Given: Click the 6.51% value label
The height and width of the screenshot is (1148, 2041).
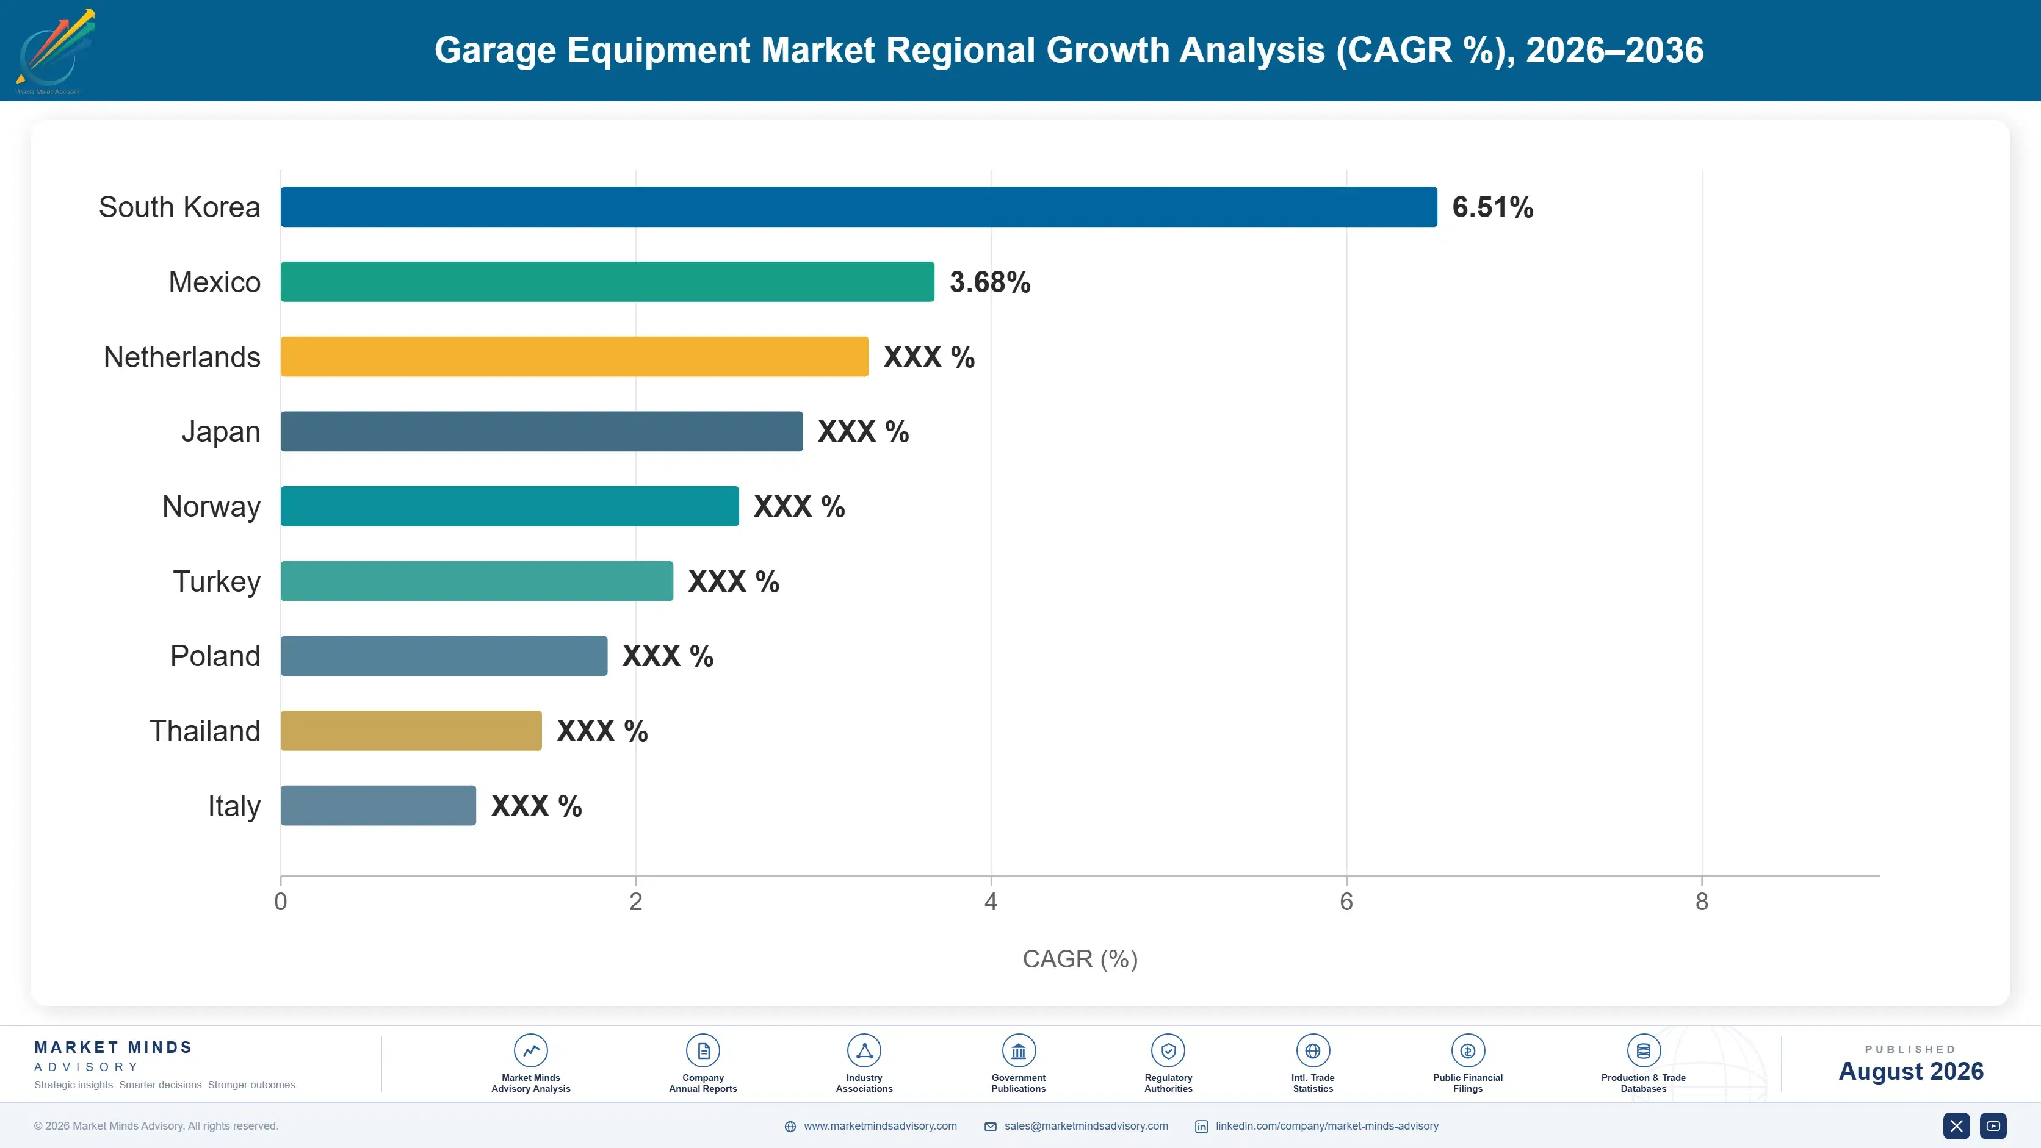Looking at the screenshot, I should pos(1493,207).
